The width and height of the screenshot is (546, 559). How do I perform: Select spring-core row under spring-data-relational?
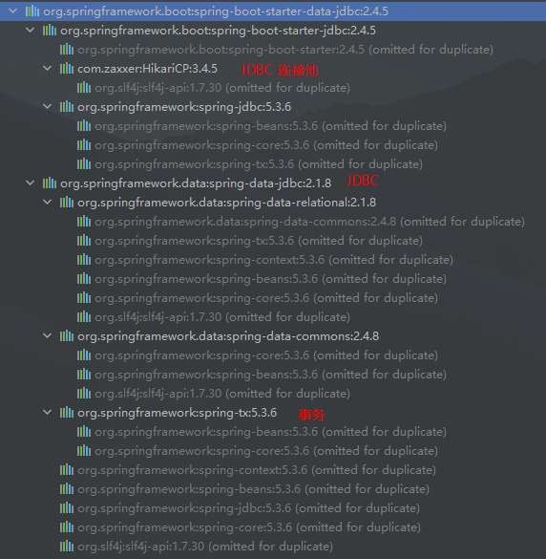tap(266, 298)
